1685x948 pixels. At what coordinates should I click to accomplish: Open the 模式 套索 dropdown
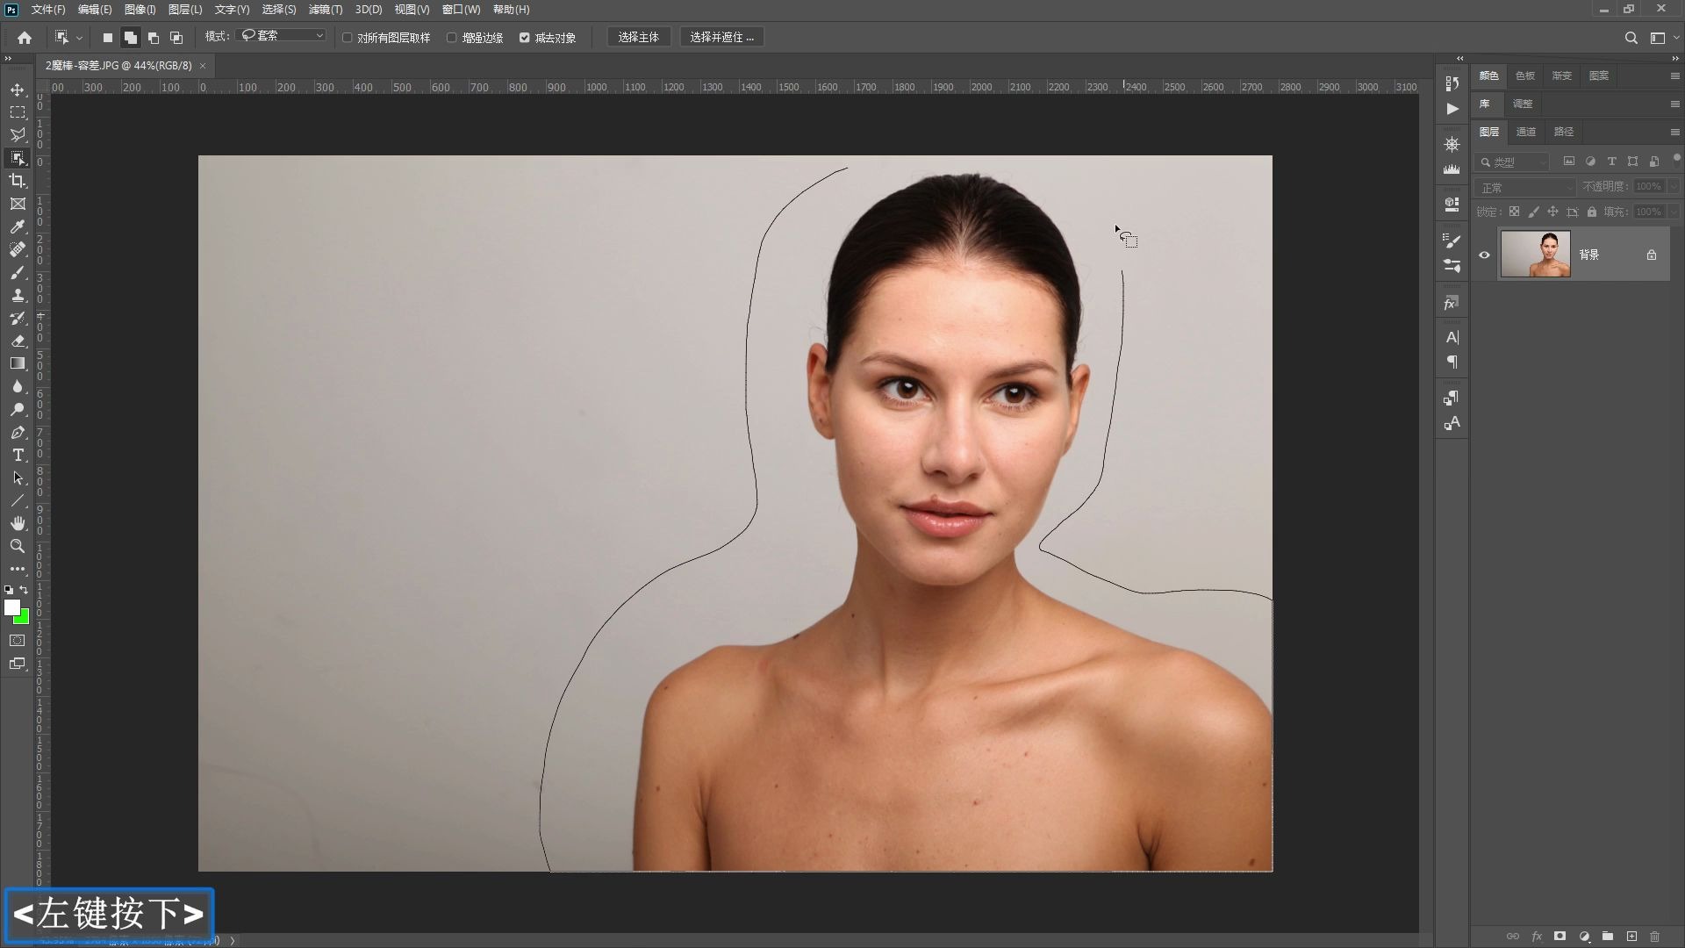tap(283, 36)
